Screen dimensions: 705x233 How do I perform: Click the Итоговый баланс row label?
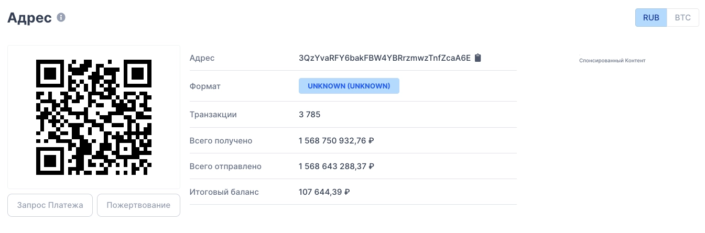[x=224, y=192]
